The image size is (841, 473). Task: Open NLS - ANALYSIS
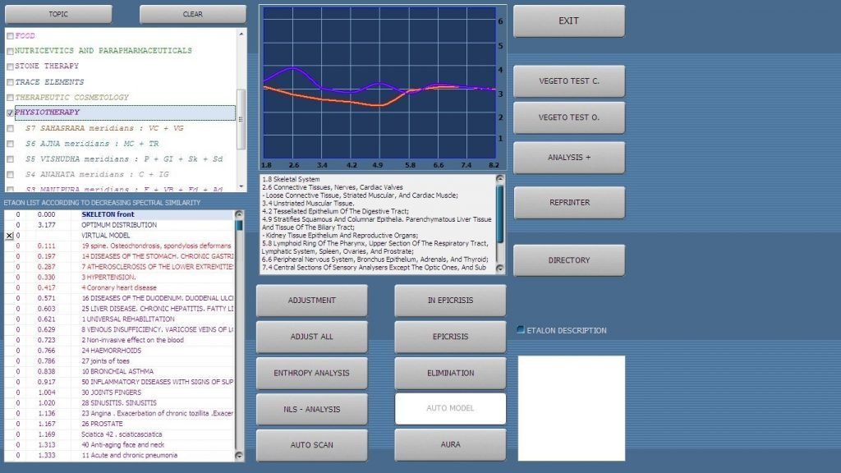point(311,409)
